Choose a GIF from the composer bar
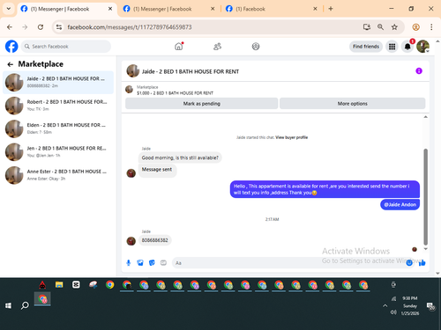Screen dimensions: 441x330 tap(163, 263)
